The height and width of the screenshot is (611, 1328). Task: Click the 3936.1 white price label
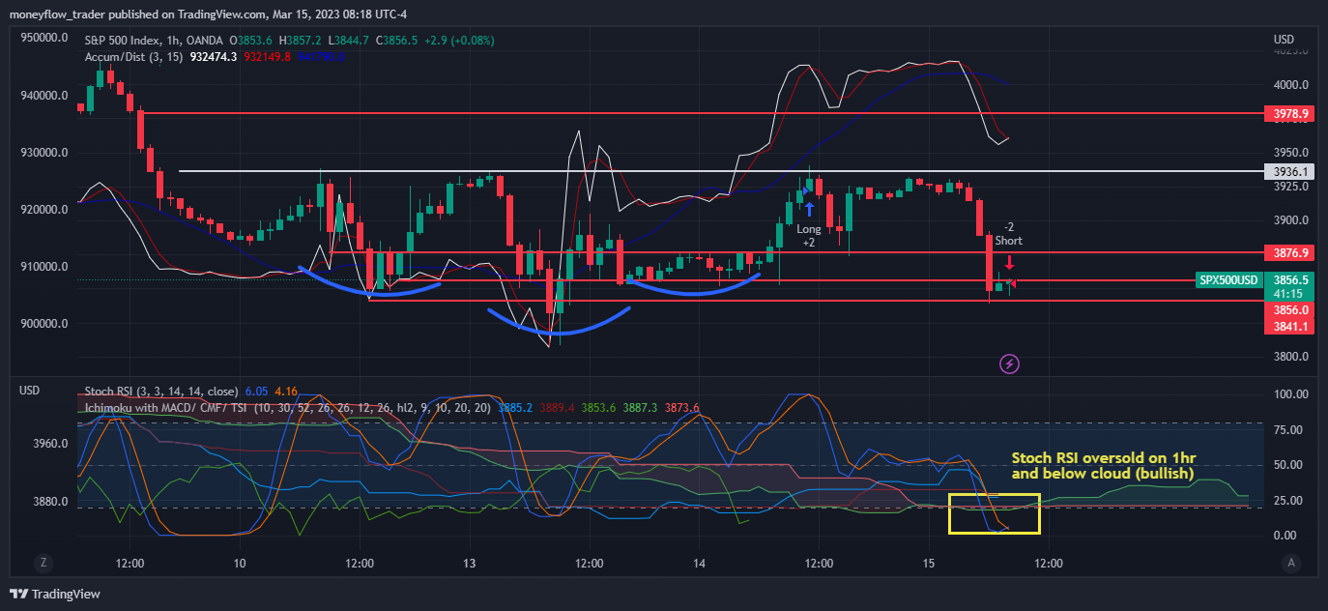[1291, 172]
